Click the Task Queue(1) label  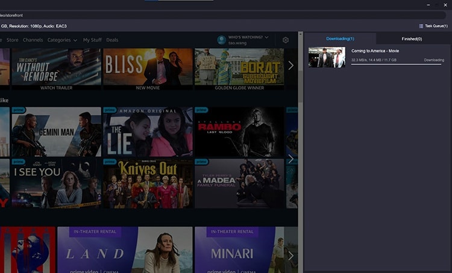(436, 26)
